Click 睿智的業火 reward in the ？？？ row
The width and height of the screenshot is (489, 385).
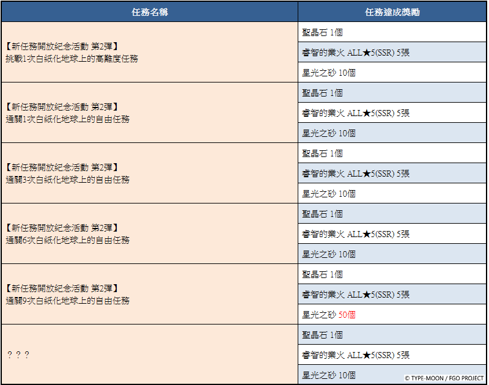356,355
